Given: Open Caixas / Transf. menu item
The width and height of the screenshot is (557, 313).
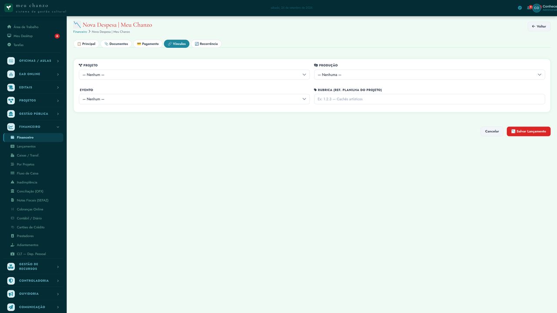Looking at the screenshot, I should pos(33,155).
